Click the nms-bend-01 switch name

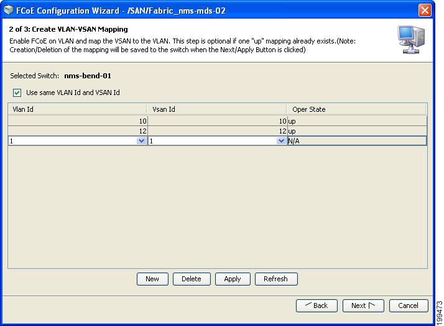[x=88, y=76]
